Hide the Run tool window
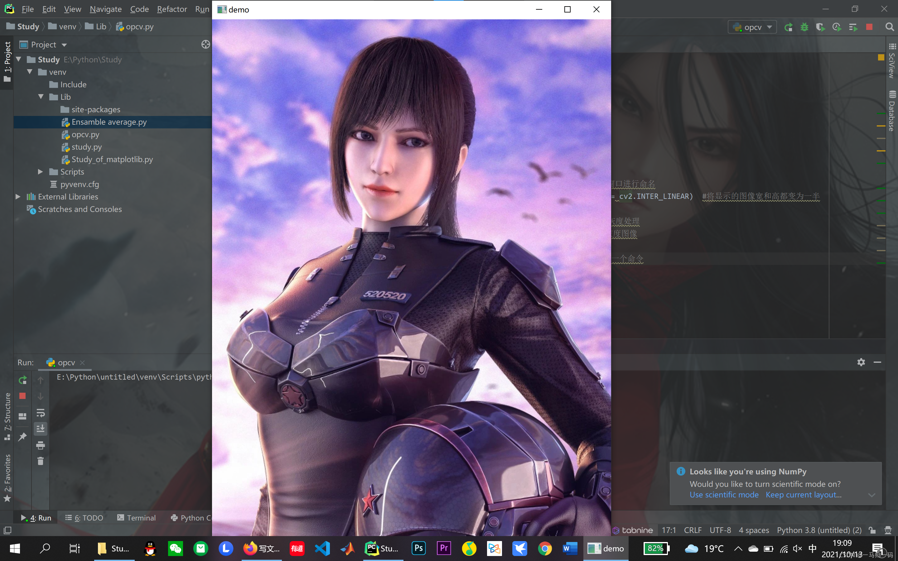This screenshot has height=561, width=898. pyautogui.click(x=877, y=362)
